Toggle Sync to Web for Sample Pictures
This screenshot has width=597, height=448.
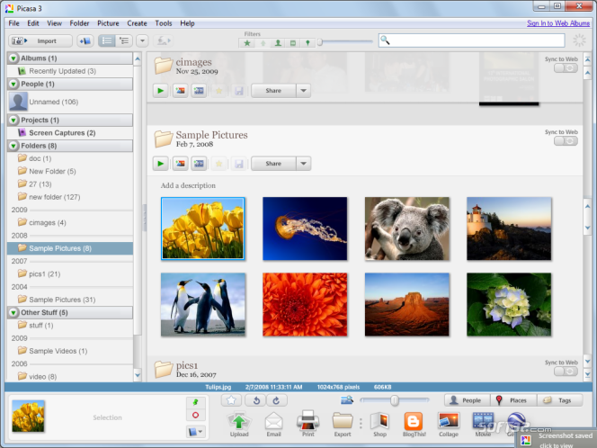point(566,141)
